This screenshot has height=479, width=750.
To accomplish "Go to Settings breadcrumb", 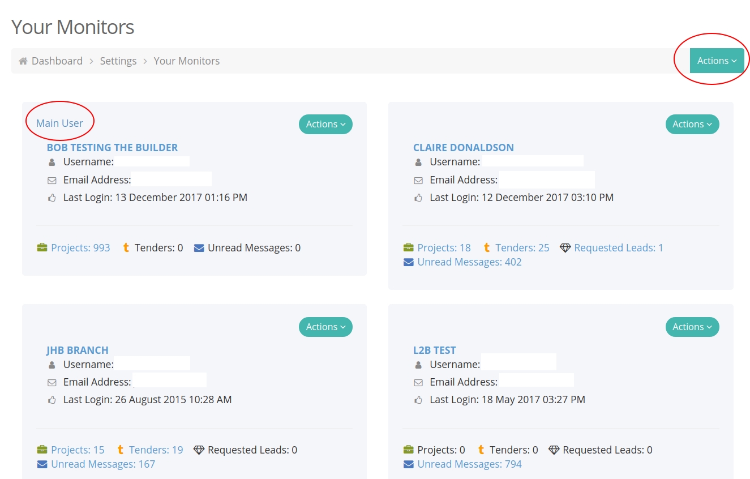I will coord(118,61).
